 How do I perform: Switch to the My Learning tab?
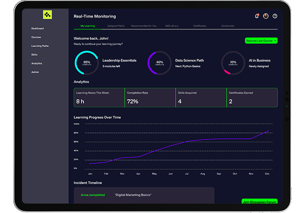[x=88, y=26]
